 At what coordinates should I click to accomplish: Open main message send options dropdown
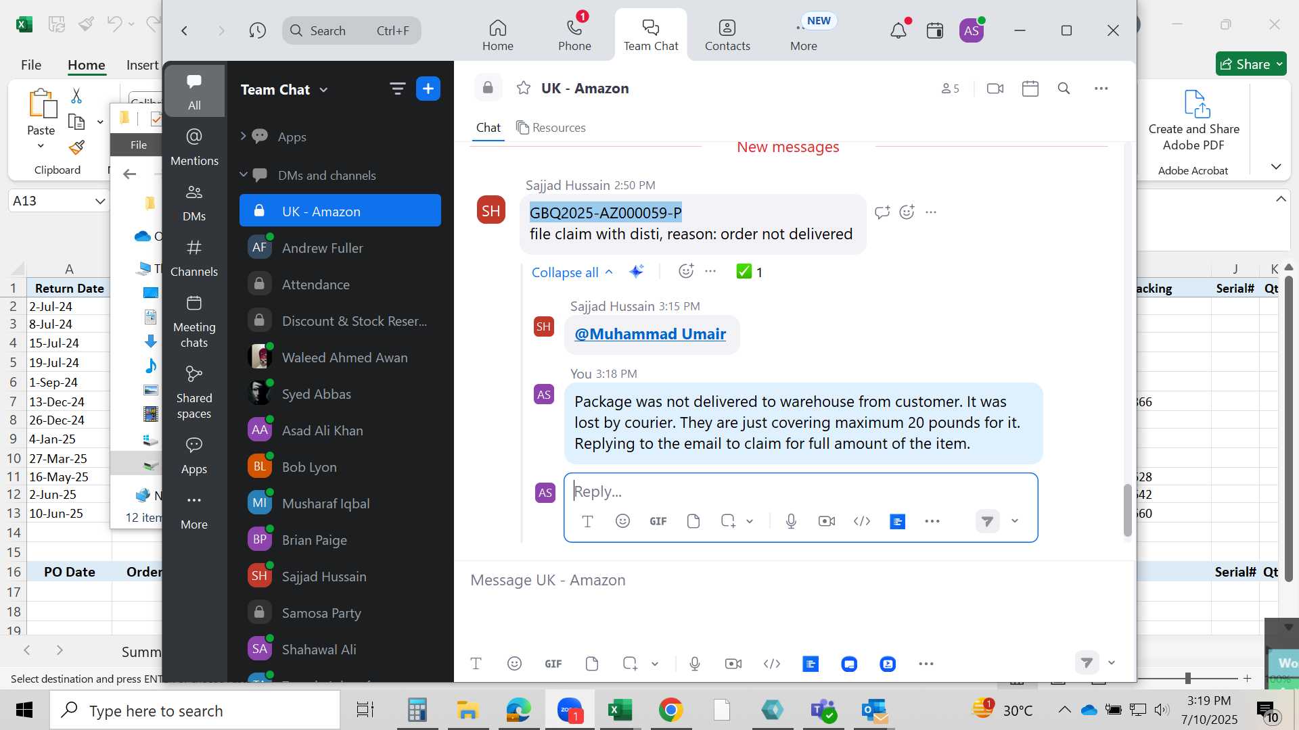1112,663
